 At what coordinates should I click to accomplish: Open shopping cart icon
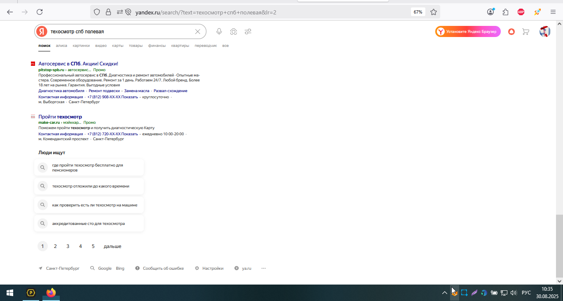click(x=525, y=32)
